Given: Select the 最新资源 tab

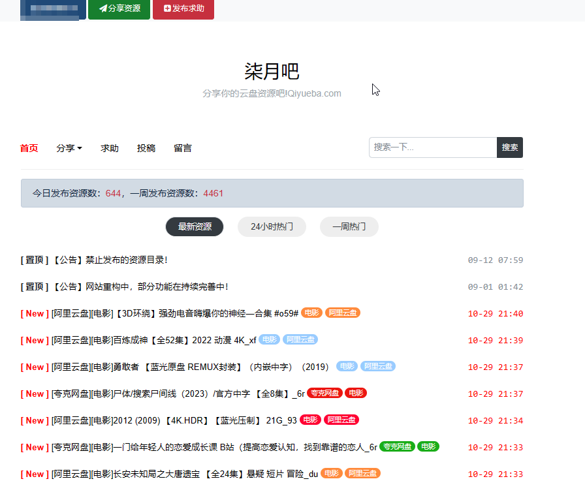Looking at the screenshot, I should click(195, 226).
